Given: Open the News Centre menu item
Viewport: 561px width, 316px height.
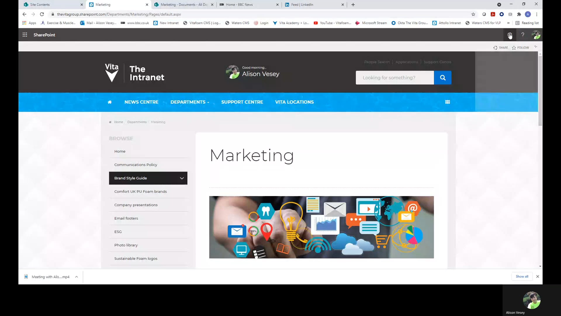Looking at the screenshot, I should click(x=141, y=102).
